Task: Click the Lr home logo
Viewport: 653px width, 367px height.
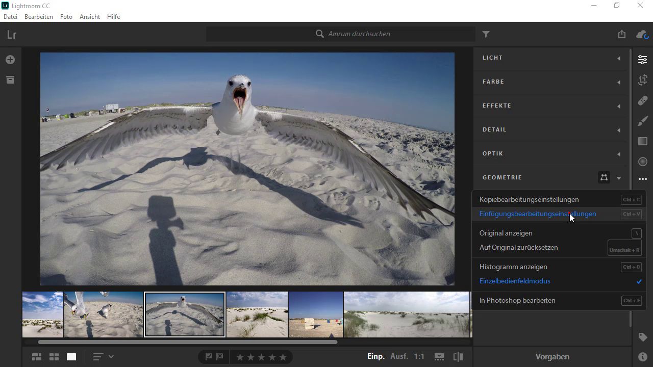Action: (x=12, y=35)
